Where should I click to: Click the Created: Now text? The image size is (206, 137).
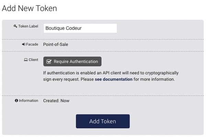click(56, 101)
